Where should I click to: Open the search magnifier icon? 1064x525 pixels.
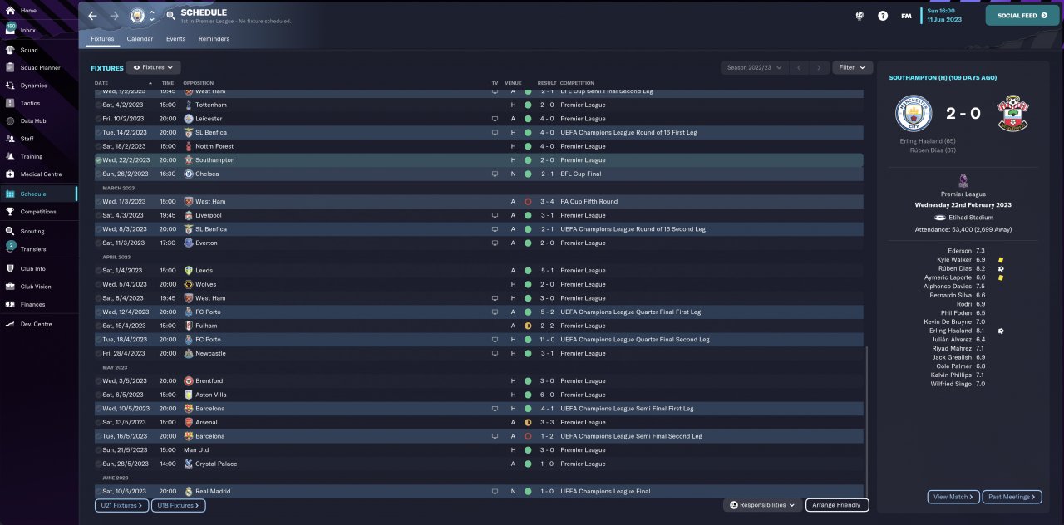(x=170, y=16)
